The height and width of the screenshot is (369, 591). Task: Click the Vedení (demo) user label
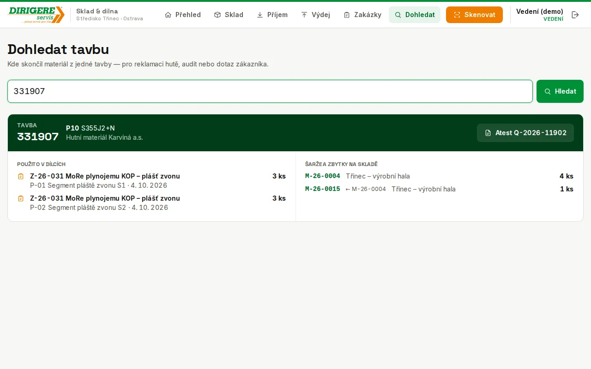point(540,12)
